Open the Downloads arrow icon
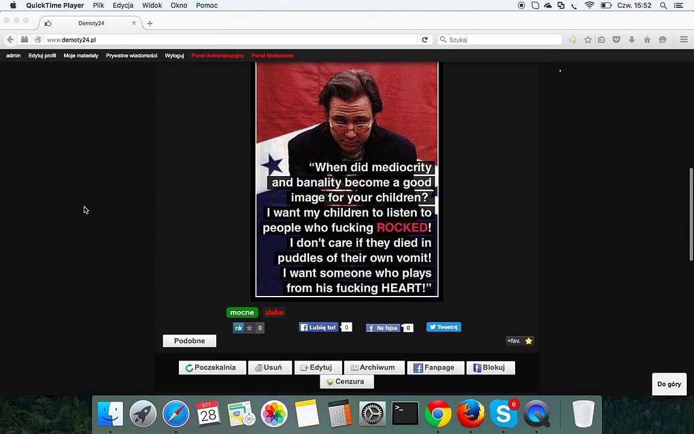This screenshot has width=694, height=434. tap(631, 39)
